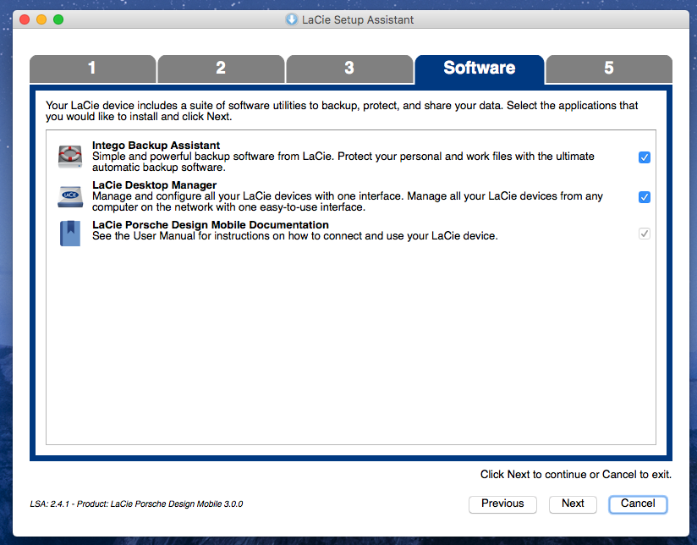
Task: Click the Previous button
Action: 502,504
